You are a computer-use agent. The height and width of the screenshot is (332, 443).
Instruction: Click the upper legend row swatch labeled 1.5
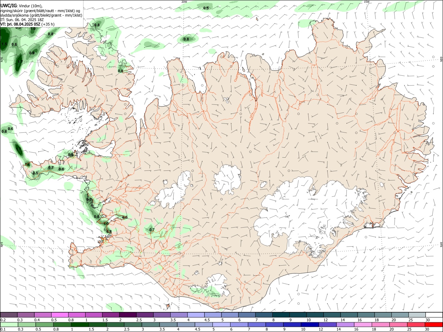[x=111, y=315]
